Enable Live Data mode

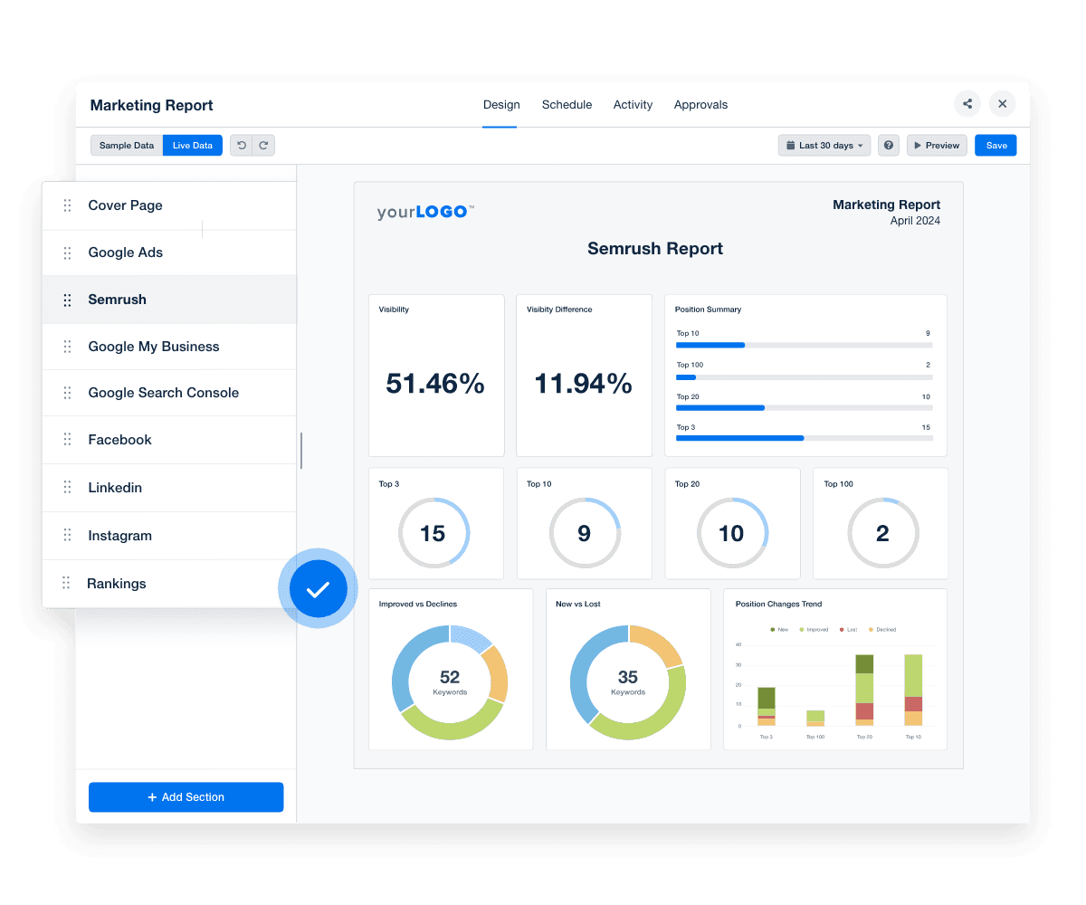tap(193, 145)
